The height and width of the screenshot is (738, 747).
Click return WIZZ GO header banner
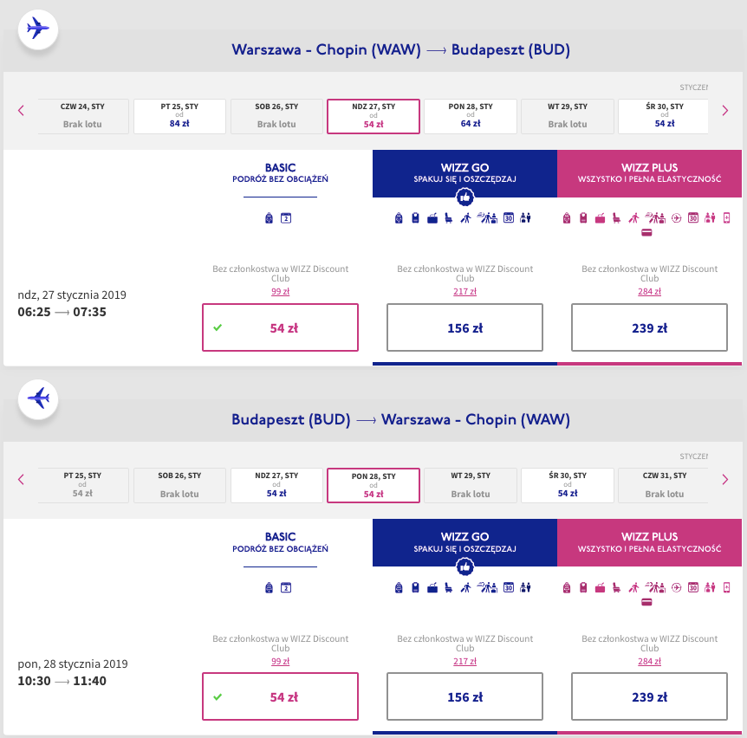point(465,543)
